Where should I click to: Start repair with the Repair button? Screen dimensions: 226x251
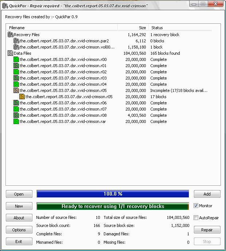pyautogui.click(x=207, y=230)
